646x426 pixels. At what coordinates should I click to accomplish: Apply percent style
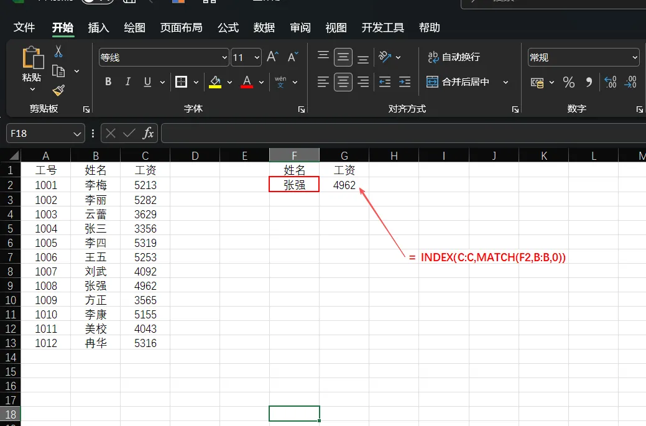point(569,82)
